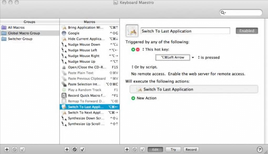Click the Paste Selection Into icon
The width and height of the screenshot is (268, 154).
click(x=64, y=84)
